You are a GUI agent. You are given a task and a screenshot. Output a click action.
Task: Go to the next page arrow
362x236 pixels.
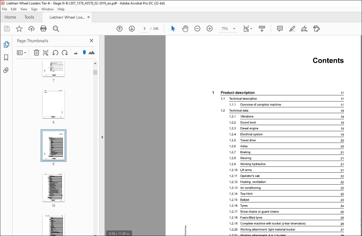coord(132,29)
